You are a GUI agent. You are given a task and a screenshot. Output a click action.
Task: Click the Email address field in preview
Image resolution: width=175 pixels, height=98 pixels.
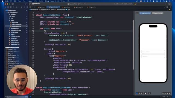click(153, 52)
